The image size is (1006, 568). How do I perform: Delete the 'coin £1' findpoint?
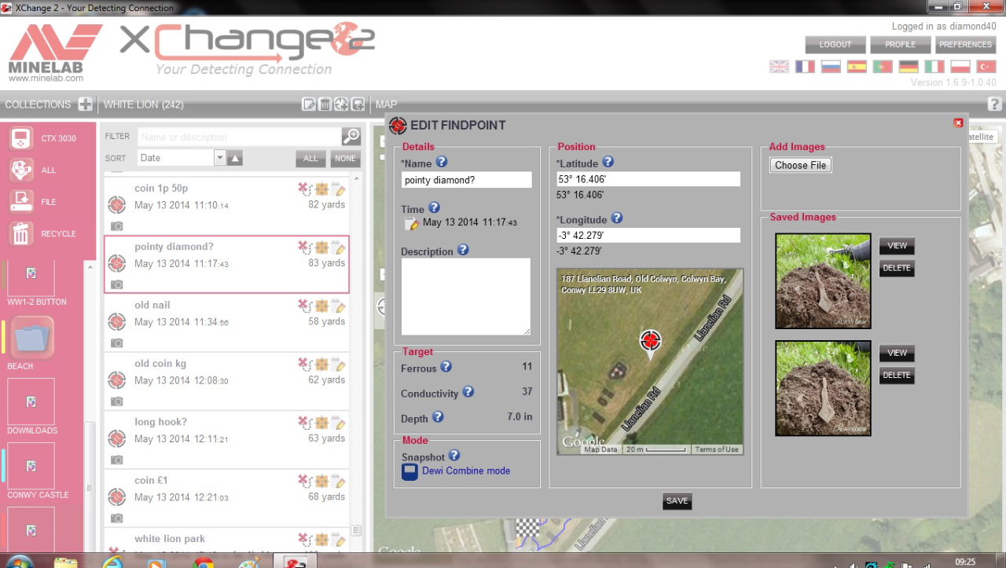pos(304,482)
